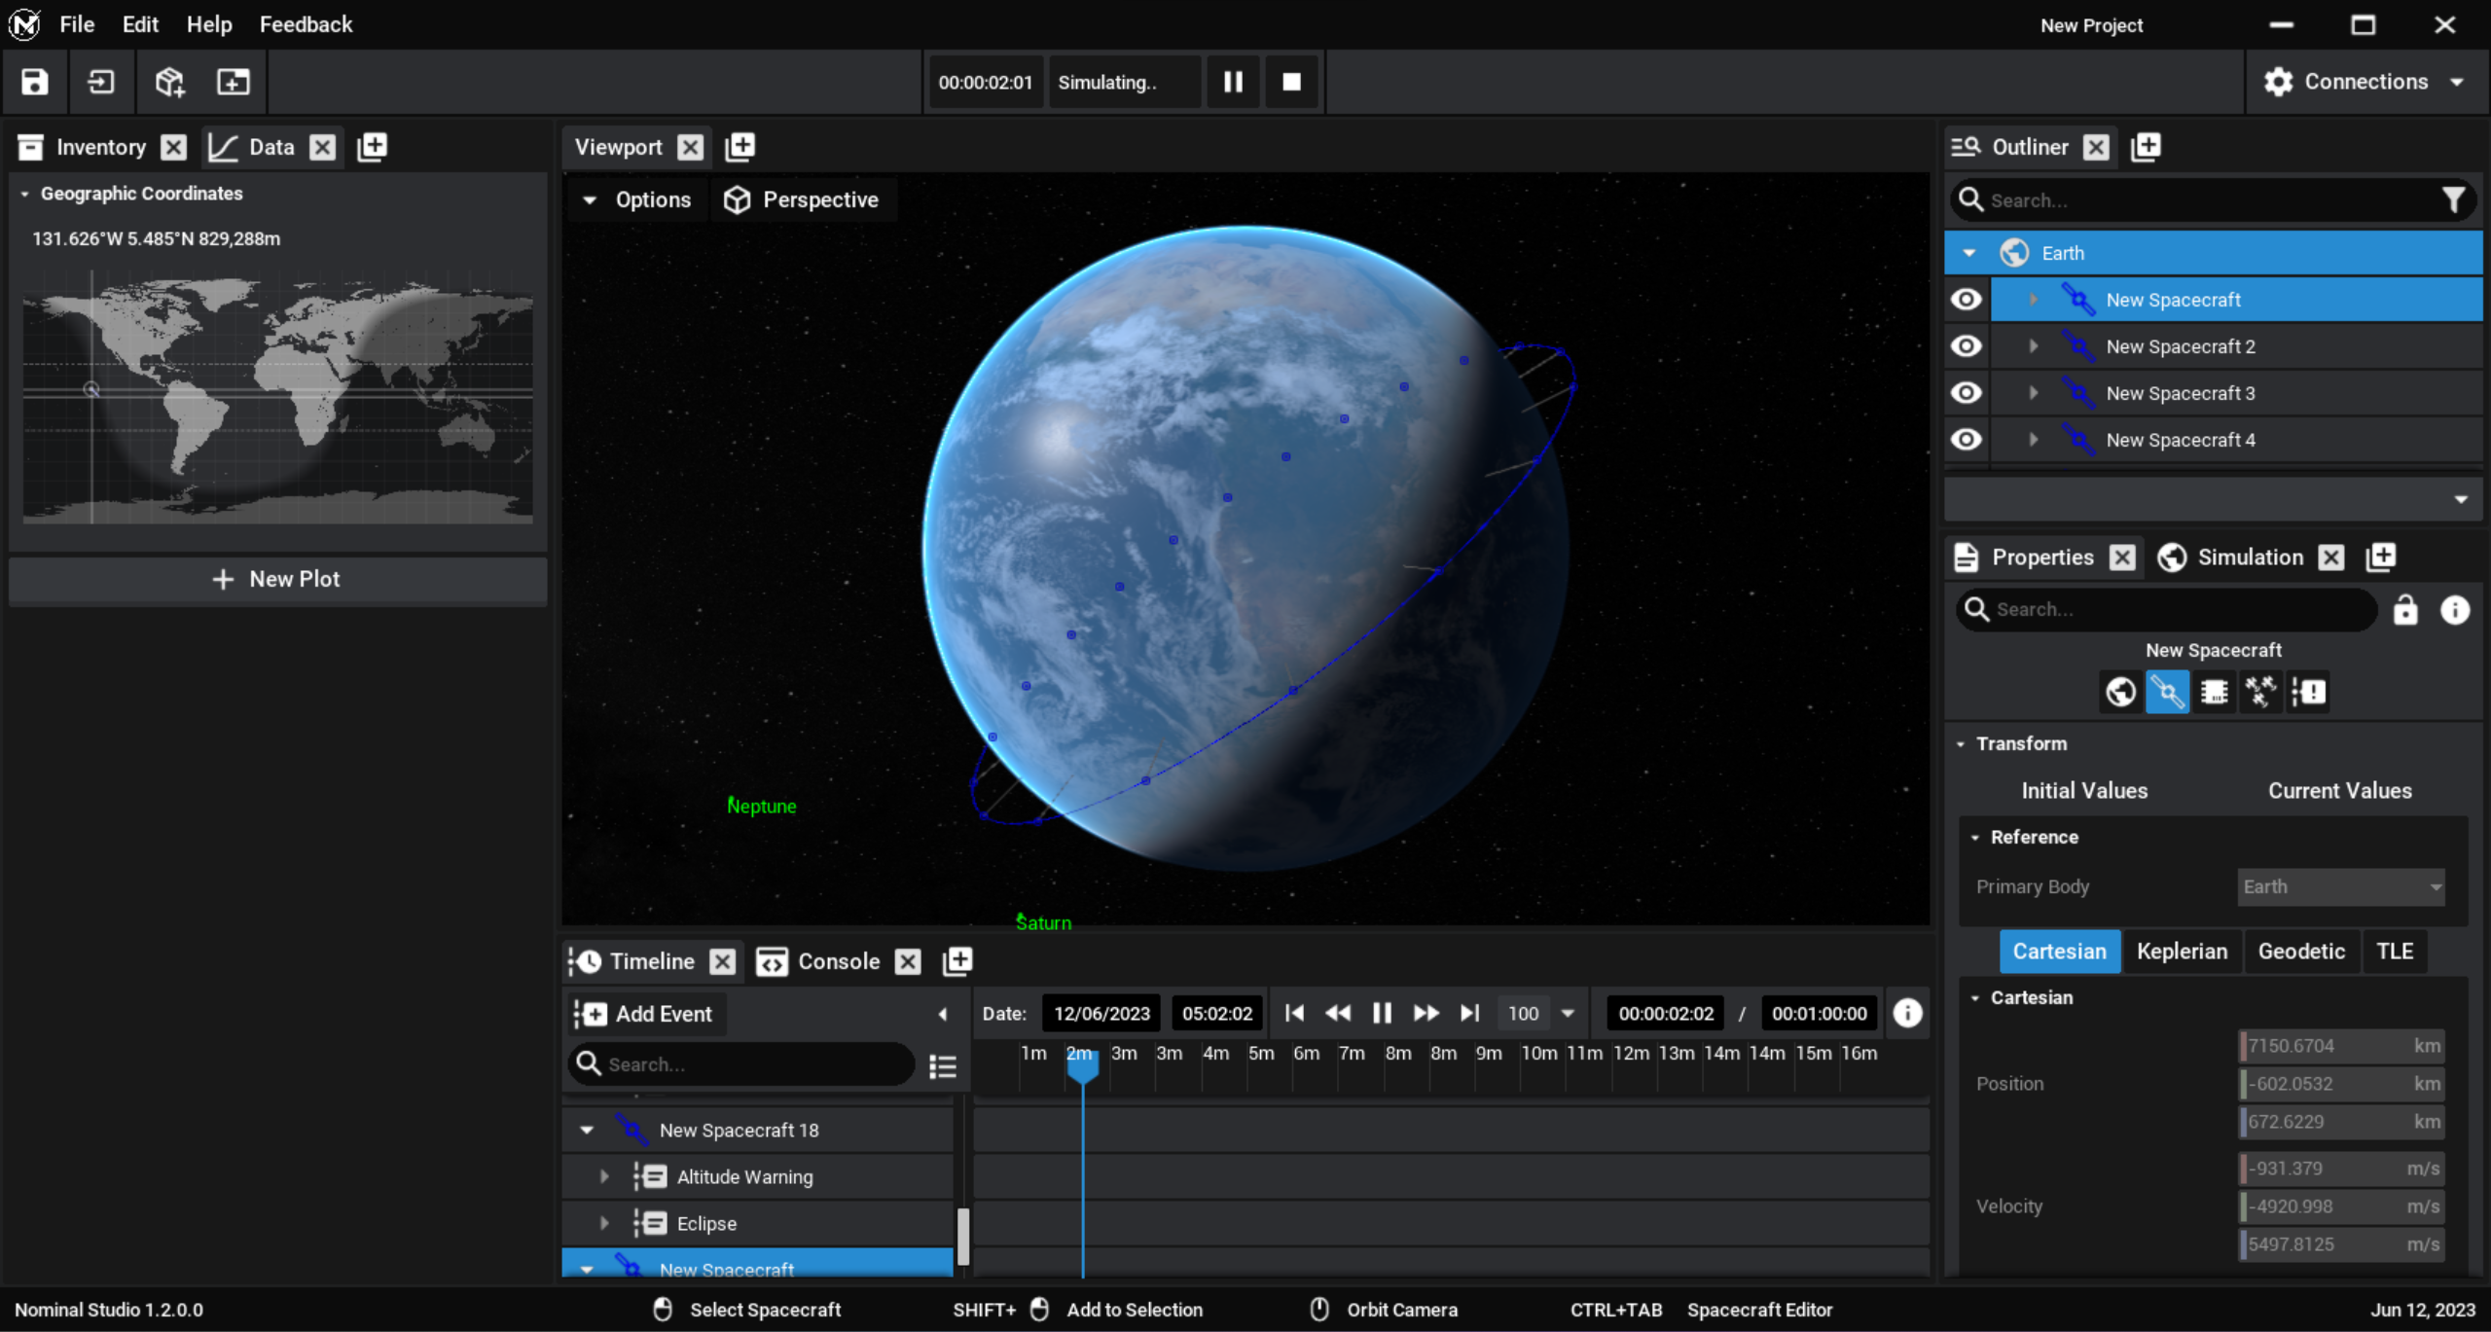The height and width of the screenshot is (1332, 2491).
Task: Select the Cartesian coordinate mode
Action: (2059, 951)
